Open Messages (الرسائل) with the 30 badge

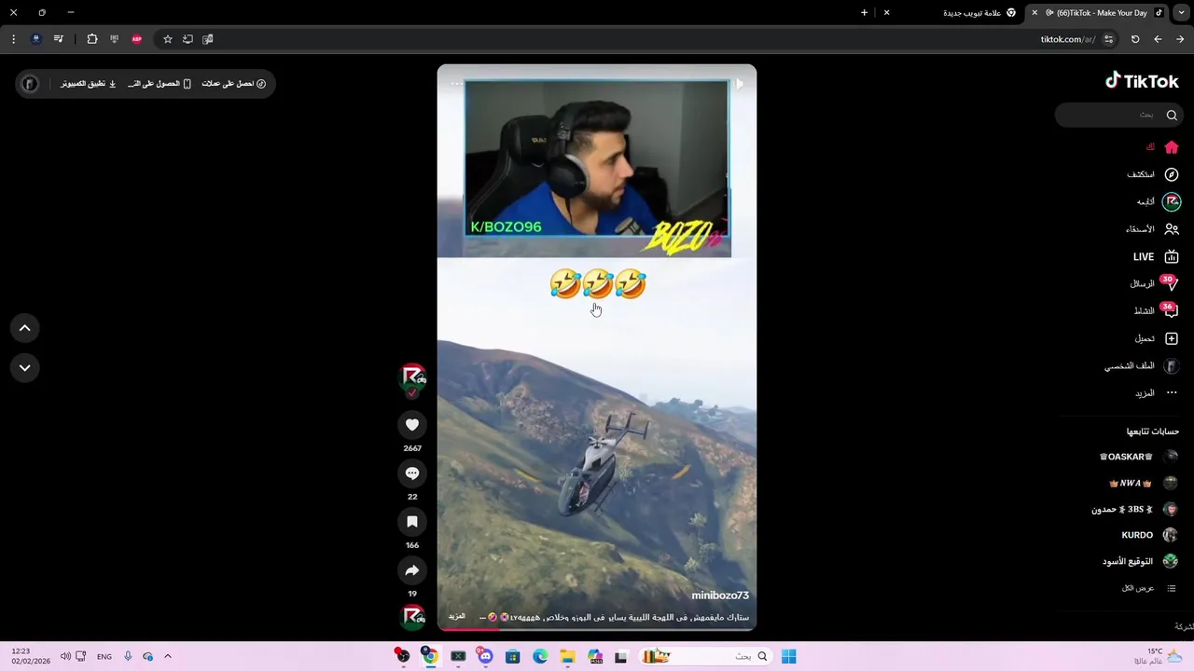click(1155, 283)
